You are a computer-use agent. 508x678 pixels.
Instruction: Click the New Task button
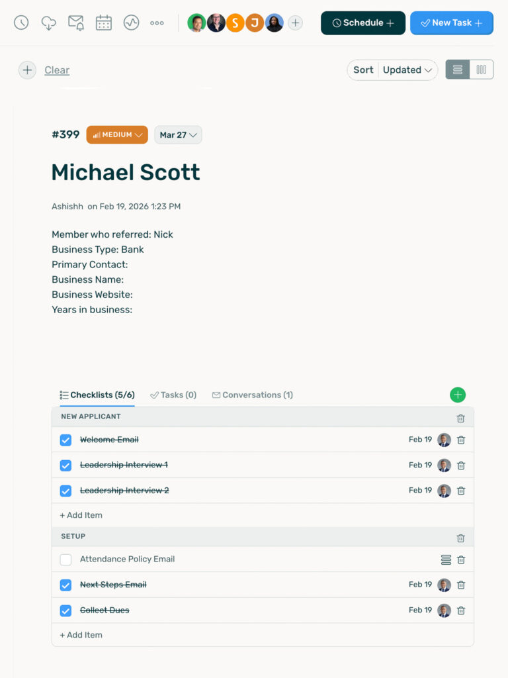(452, 23)
